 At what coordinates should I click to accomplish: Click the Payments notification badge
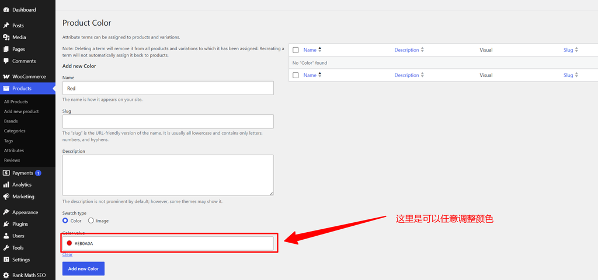(x=38, y=173)
